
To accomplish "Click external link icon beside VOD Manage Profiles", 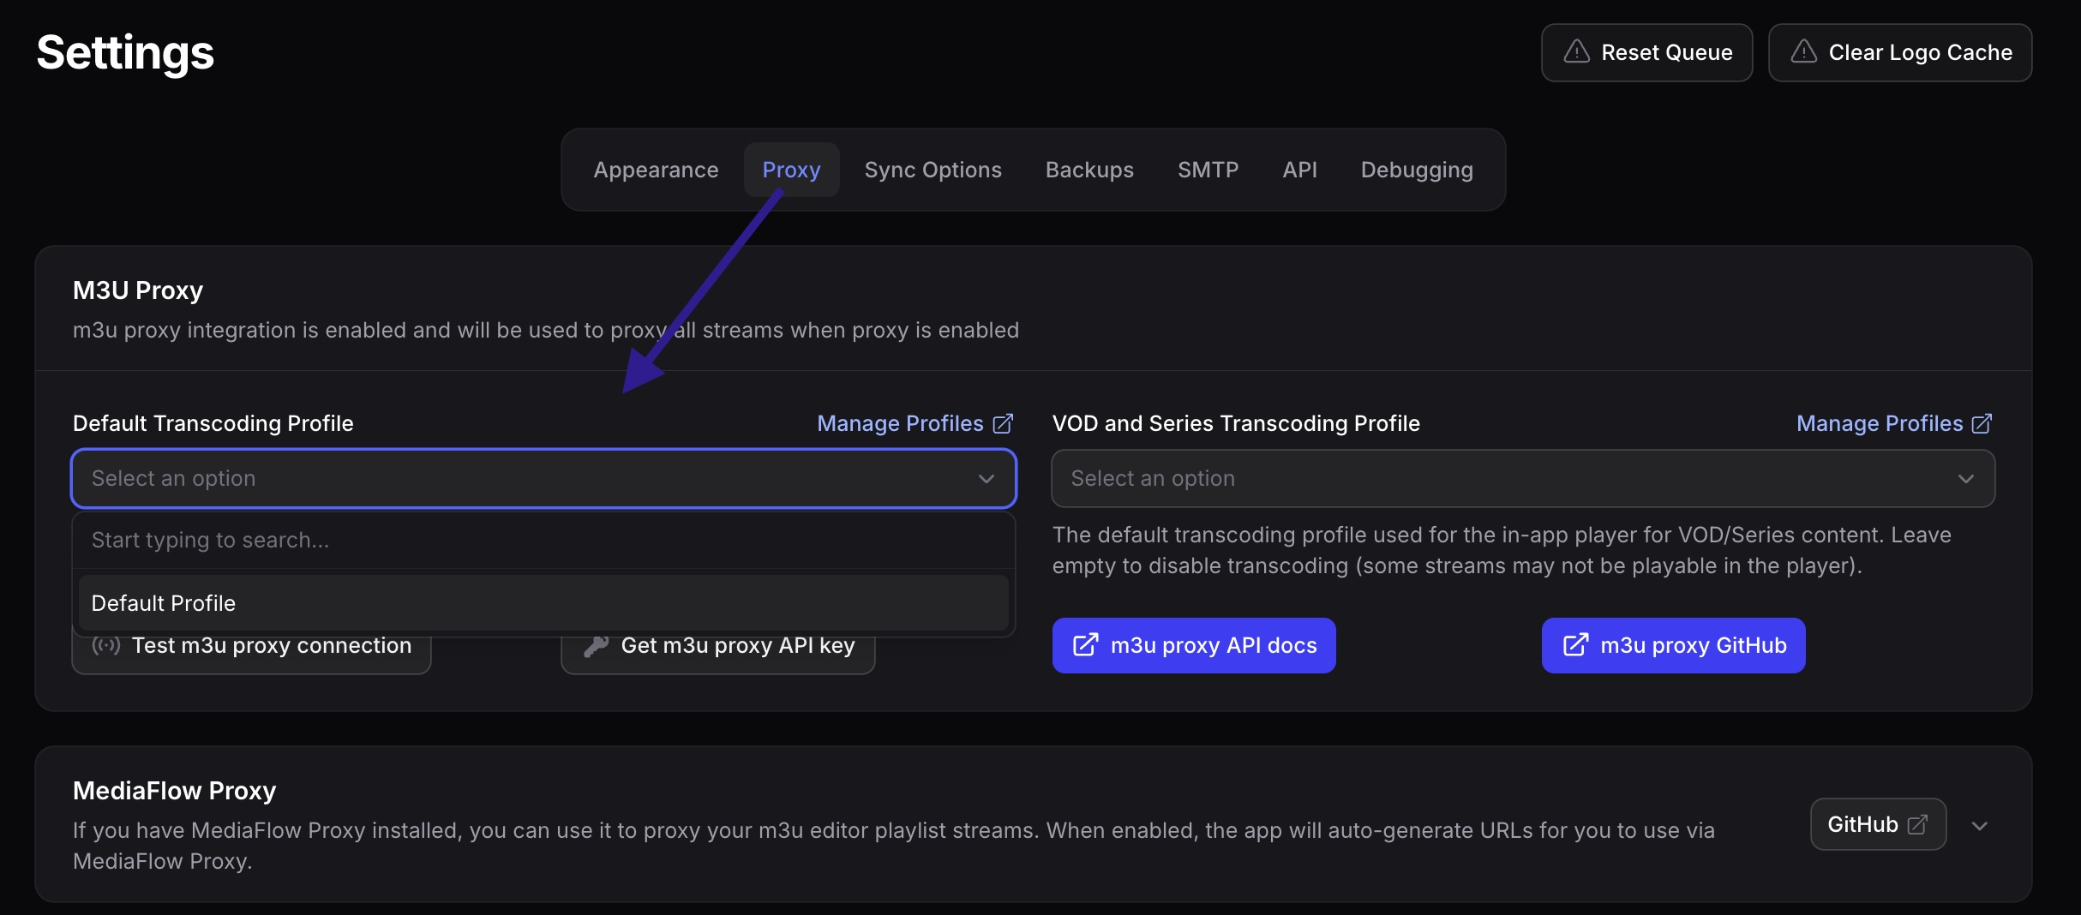I will point(1982,423).
